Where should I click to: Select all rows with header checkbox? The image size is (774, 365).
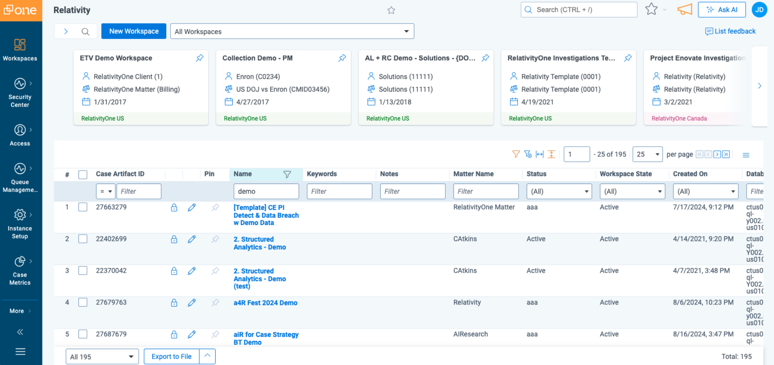click(x=83, y=175)
